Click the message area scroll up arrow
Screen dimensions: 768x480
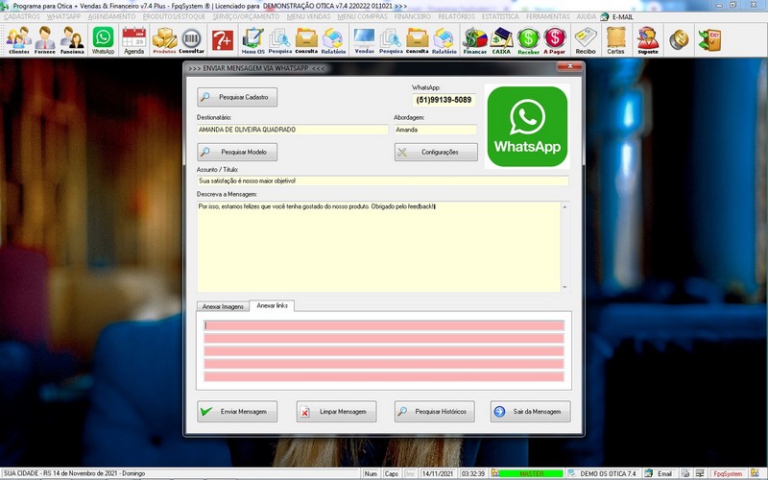(564, 206)
